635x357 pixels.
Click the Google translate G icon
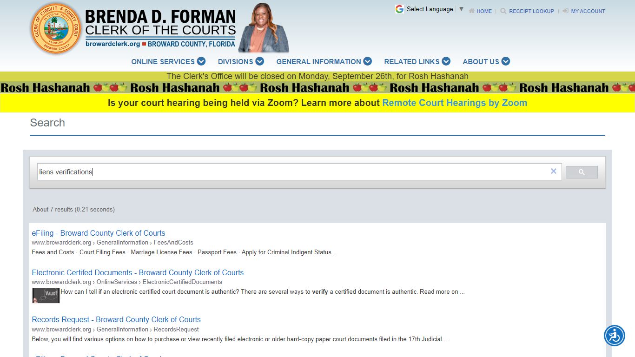click(399, 9)
